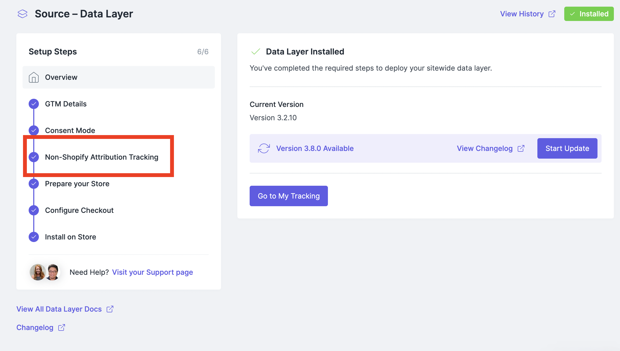Open the Visit your Support page link
This screenshot has height=351, width=620.
click(152, 272)
